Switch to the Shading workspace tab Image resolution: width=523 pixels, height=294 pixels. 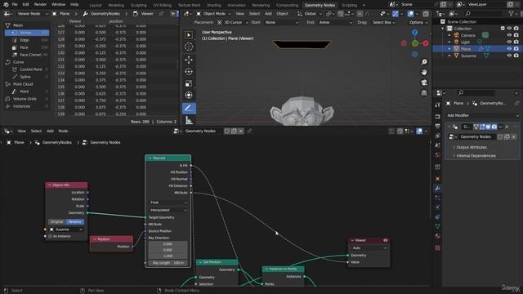(214, 5)
